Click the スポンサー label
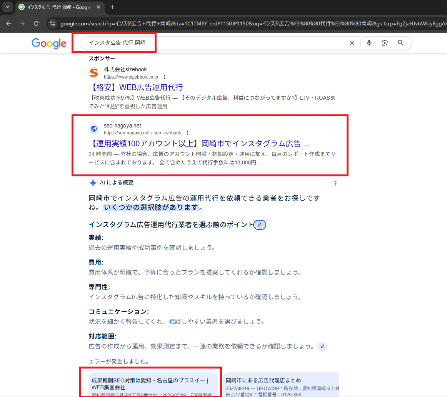The height and width of the screenshot is (397, 447). coord(102,59)
